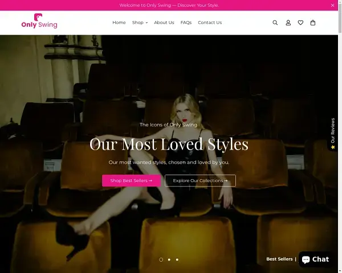Screen dimensions: 342x273
Task: Switch to the second slide dot
Action: tap(169, 259)
